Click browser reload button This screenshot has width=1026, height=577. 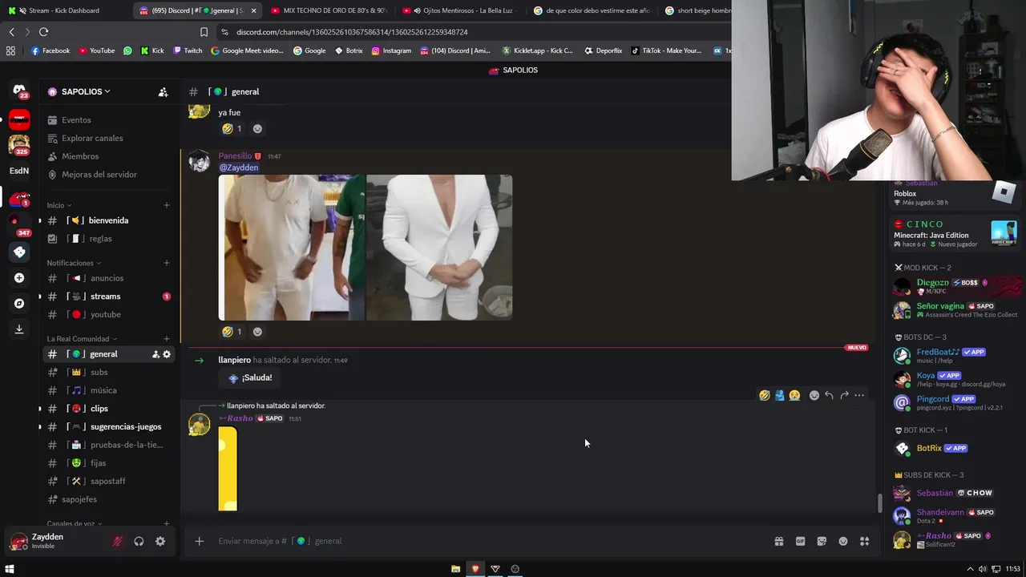coord(43,32)
